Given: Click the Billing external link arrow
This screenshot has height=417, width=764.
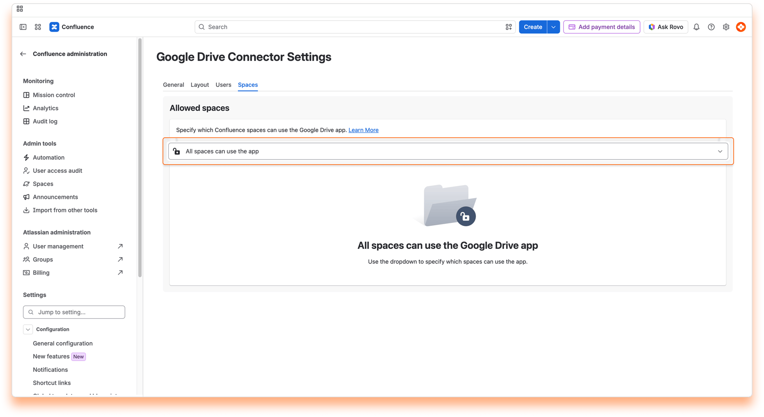Looking at the screenshot, I should point(120,273).
